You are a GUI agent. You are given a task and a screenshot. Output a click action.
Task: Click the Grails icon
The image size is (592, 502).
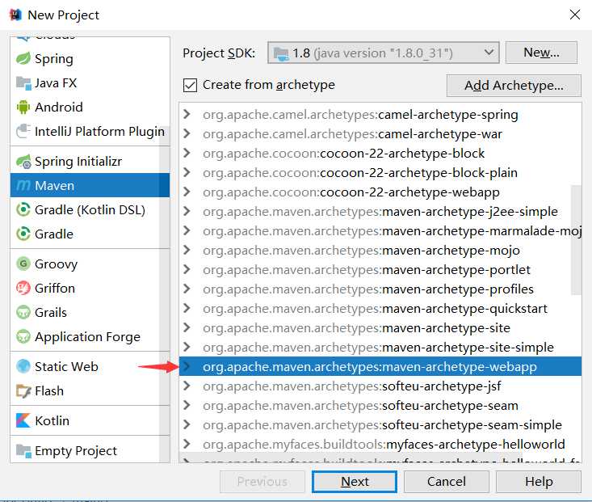tap(23, 312)
